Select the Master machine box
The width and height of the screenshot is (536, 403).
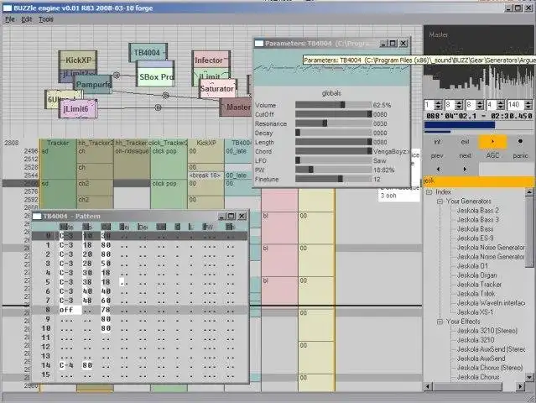tap(236, 107)
